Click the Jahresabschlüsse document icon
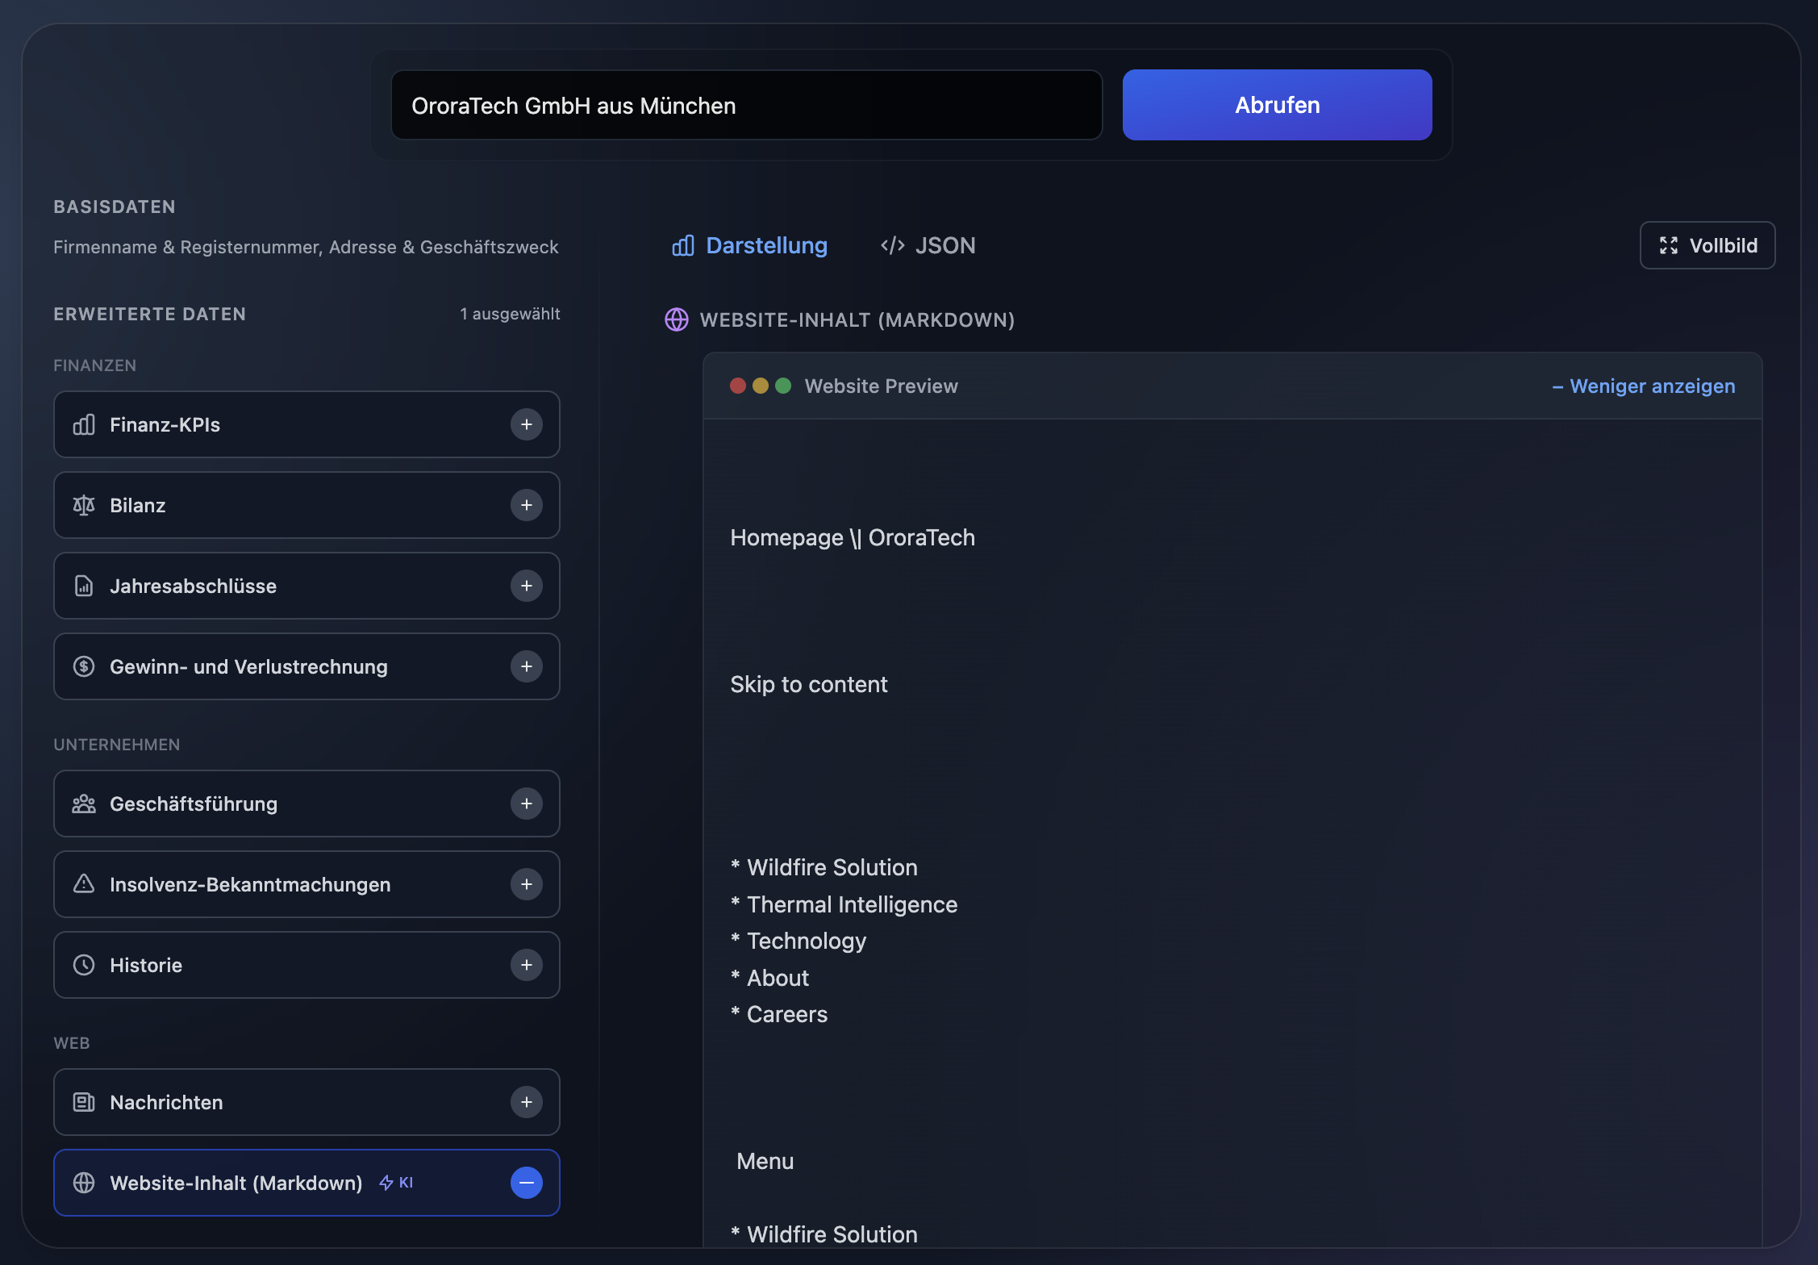 click(84, 586)
